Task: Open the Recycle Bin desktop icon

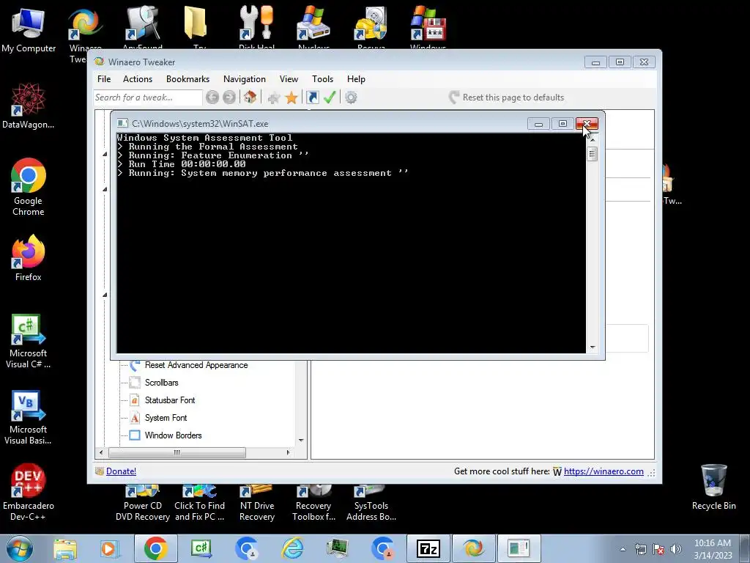Action: [713, 487]
